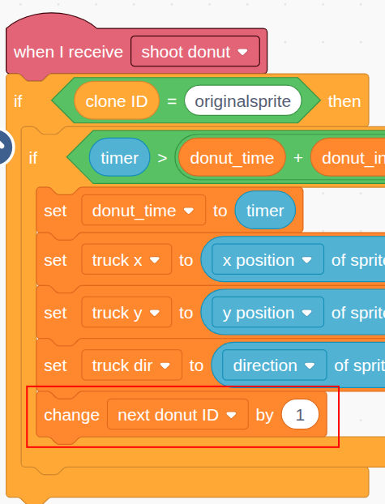Click the partially visible round blue icon at left edge
This screenshot has height=504, width=385.
(x=5, y=147)
